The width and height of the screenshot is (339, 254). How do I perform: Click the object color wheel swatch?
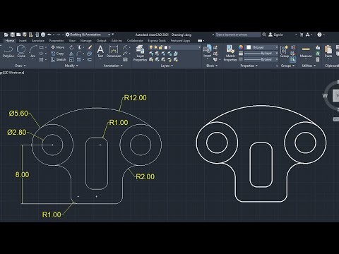click(x=241, y=47)
